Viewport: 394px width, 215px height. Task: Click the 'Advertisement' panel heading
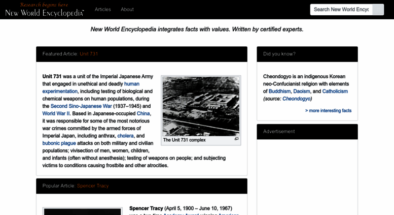click(x=279, y=132)
